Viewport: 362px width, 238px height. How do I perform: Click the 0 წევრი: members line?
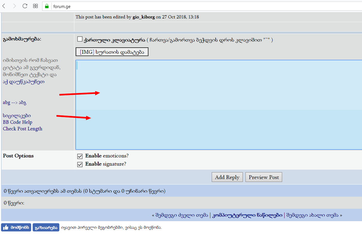(x=14, y=203)
